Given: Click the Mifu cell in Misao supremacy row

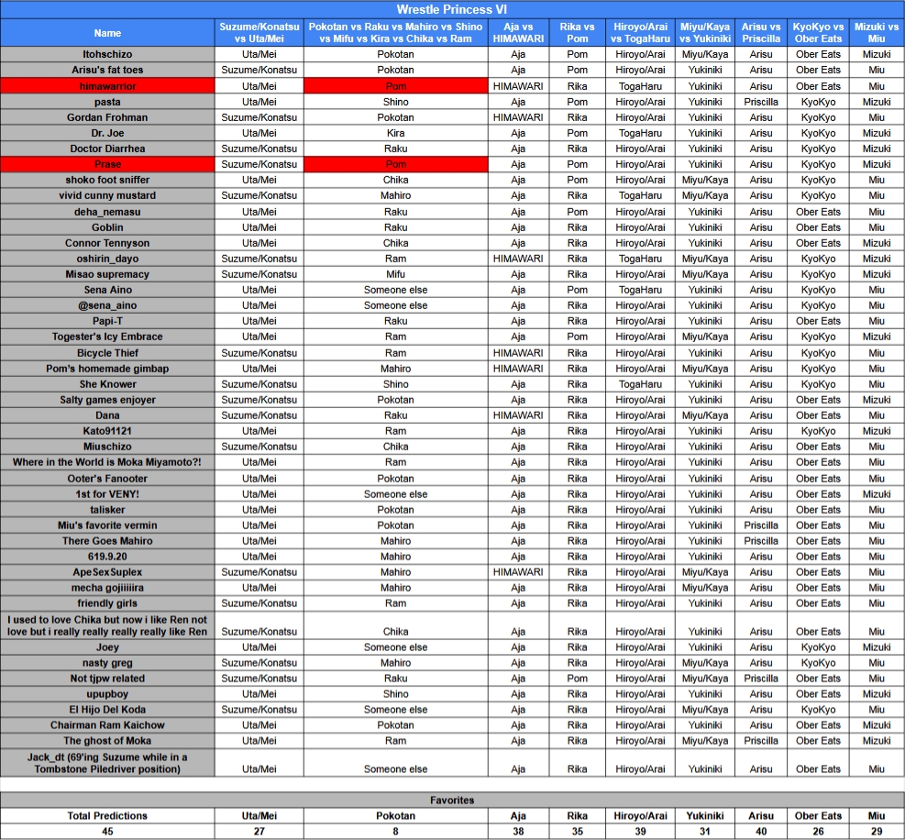Looking at the screenshot, I should click(395, 274).
